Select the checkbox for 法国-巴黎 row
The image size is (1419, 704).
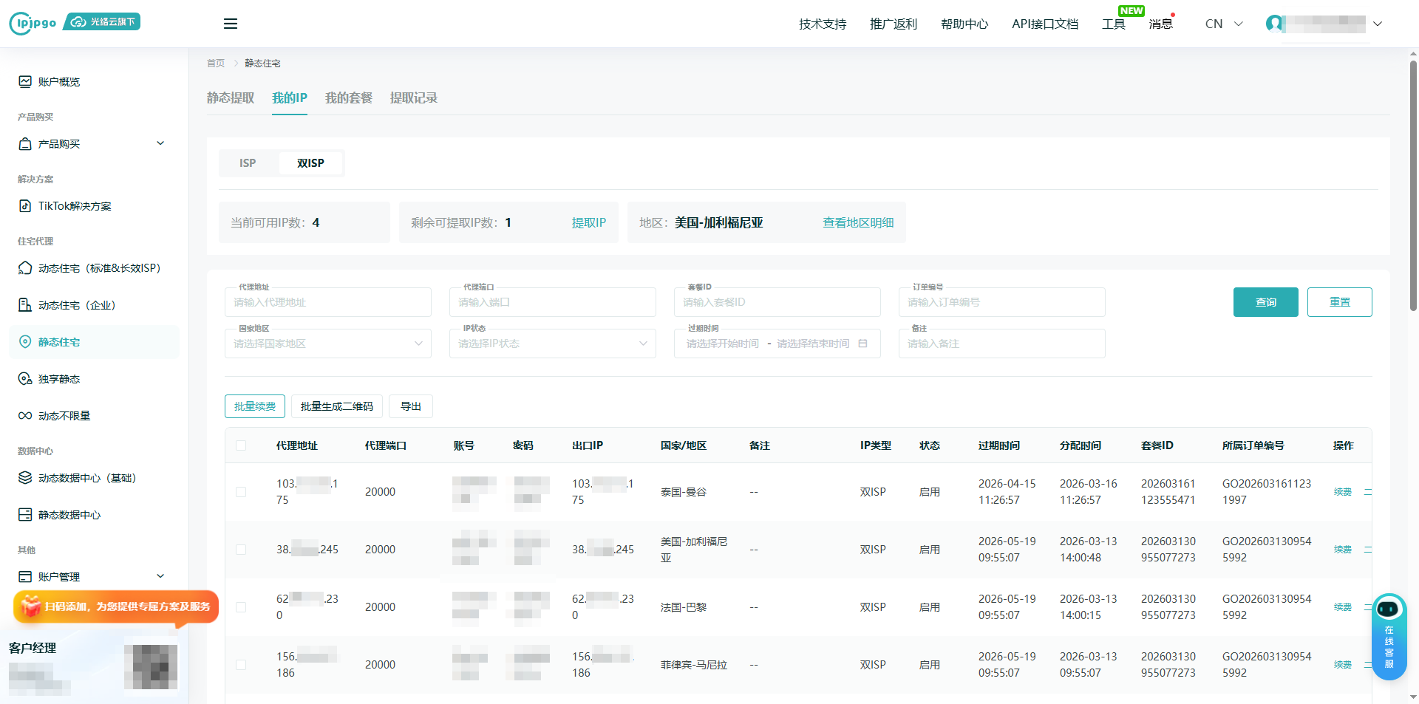coord(241,607)
